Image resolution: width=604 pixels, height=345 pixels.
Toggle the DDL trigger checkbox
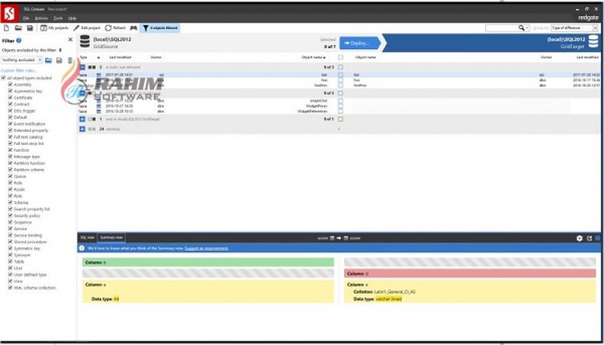point(11,110)
